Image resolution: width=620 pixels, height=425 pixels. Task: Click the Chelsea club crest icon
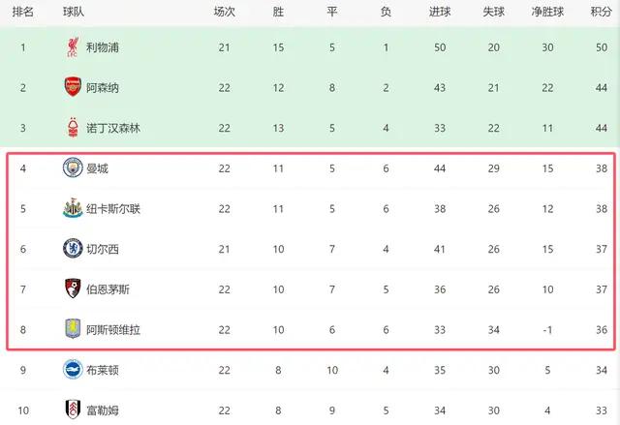tap(73, 249)
